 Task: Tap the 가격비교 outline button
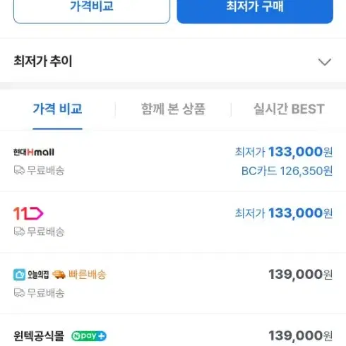click(92, 9)
